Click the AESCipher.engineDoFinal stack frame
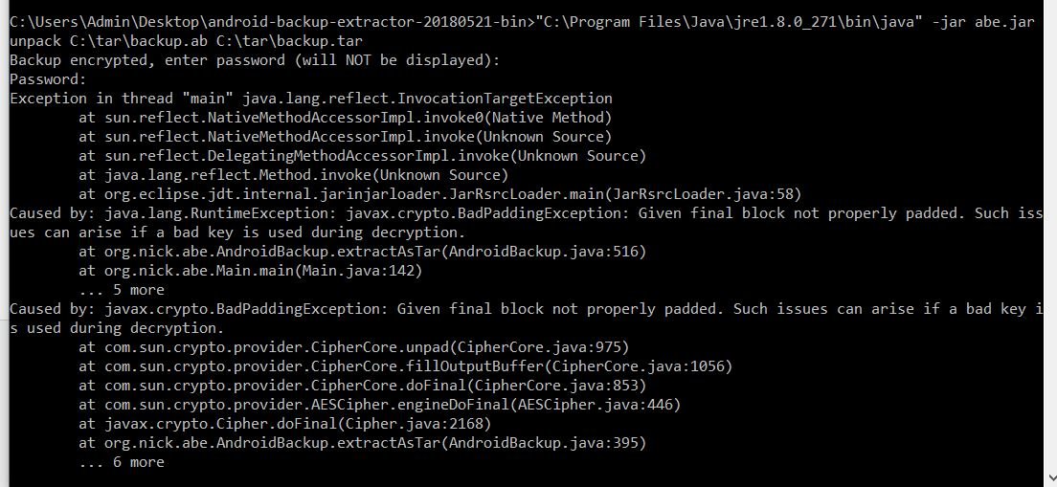Screen dimensions: 1057x487 [x=379, y=405]
